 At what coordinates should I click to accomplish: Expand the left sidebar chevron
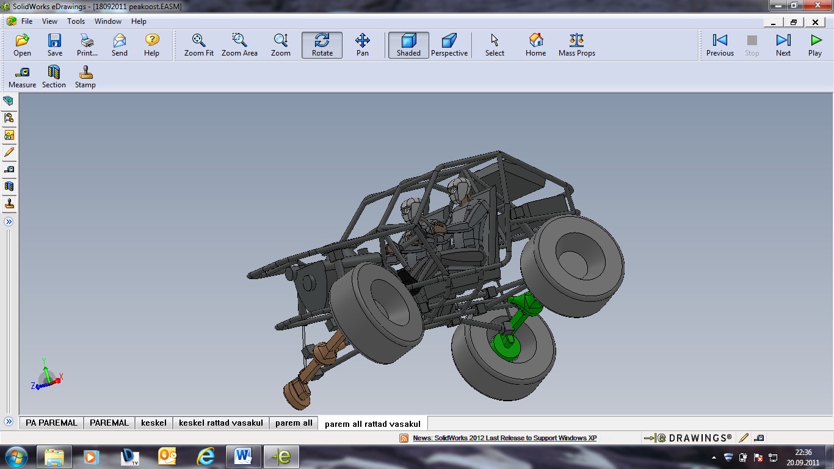tap(9, 222)
